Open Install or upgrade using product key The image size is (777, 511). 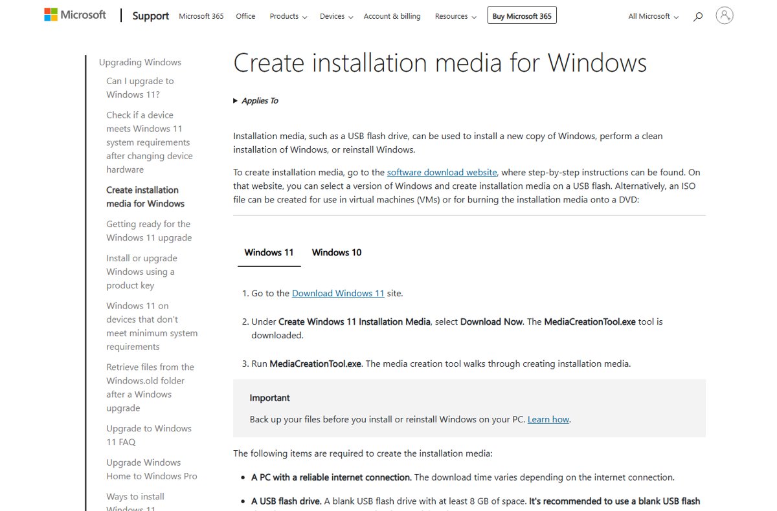coord(142,271)
